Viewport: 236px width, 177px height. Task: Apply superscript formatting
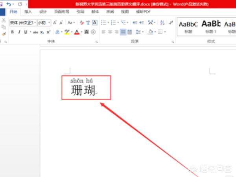[48, 32]
